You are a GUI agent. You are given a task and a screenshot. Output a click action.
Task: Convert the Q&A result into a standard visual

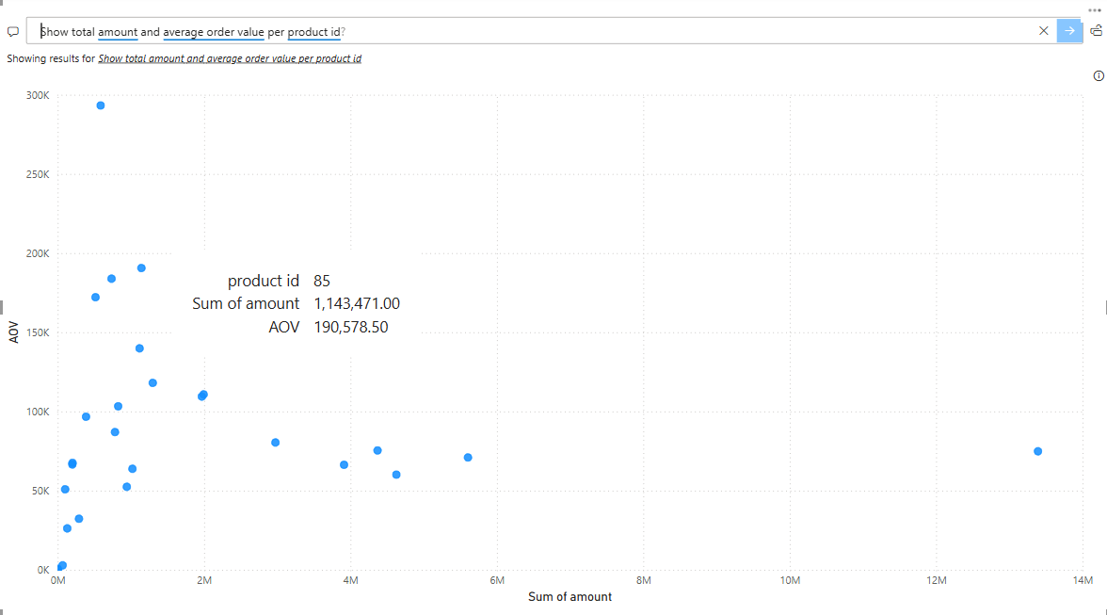[1097, 30]
